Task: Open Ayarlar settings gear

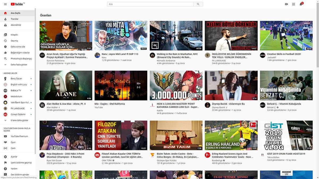Action: coord(14,157)
